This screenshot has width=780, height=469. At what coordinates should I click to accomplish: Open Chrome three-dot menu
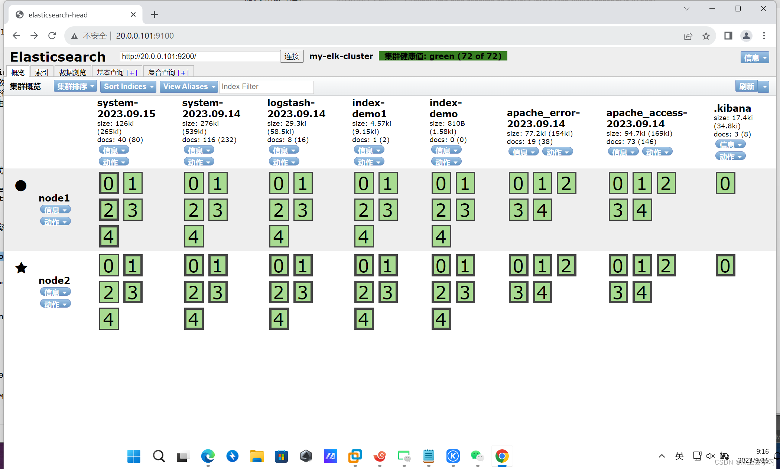pyautogui.click(x=764, y=36)
